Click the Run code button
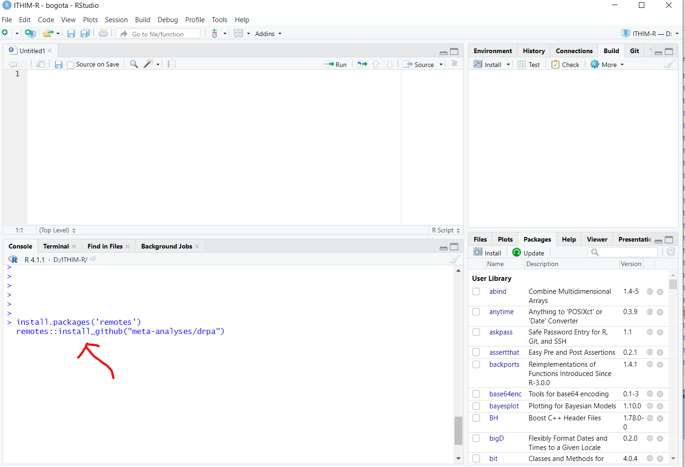Viewport: 685px width, 467px height. (x=335, y=65)
